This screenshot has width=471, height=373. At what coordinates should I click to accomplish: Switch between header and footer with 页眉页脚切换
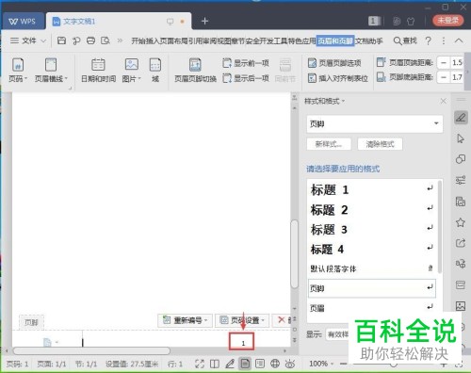(195, 71)
